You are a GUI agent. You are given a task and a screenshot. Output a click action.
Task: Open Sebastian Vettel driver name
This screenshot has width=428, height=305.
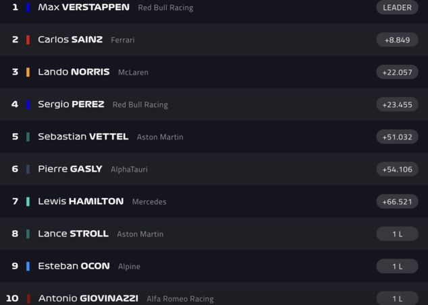tap(83, 137)
